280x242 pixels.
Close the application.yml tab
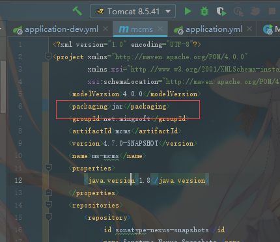[249, 29]
